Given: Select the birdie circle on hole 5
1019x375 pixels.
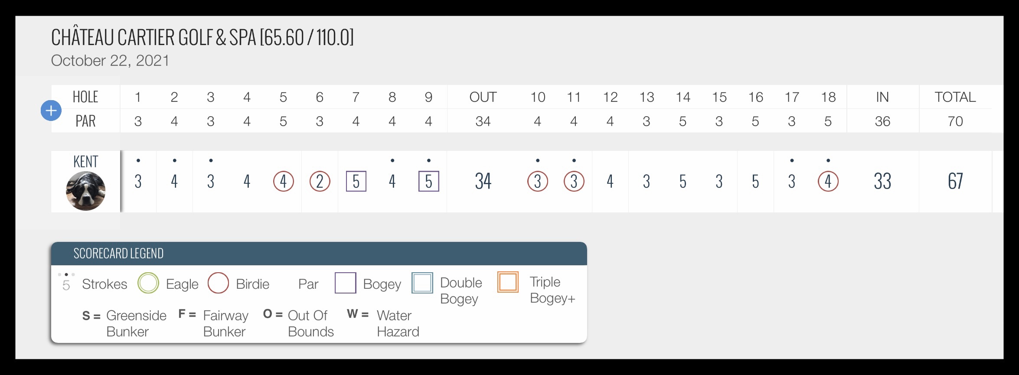Looking at the screenshot, I should 284,181.
